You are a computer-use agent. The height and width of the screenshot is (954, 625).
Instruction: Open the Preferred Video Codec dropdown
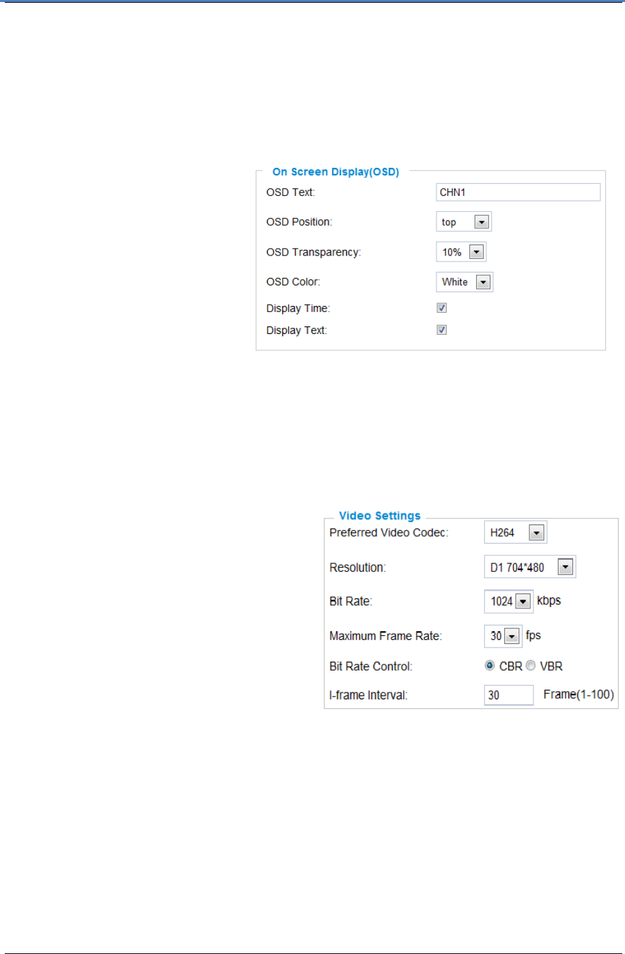[516, 533]
